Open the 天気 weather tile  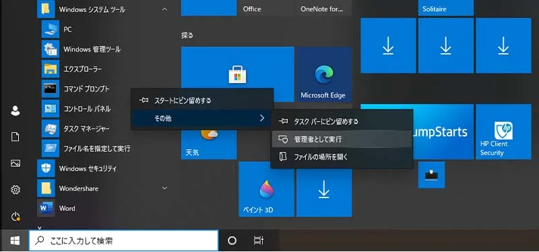point(209,144)
